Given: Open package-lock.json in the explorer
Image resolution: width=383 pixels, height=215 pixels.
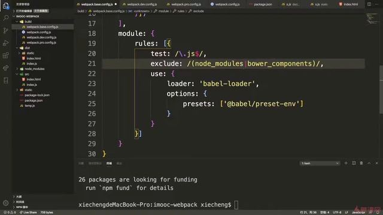Looking at the screenshot, I should pos(37,95).
